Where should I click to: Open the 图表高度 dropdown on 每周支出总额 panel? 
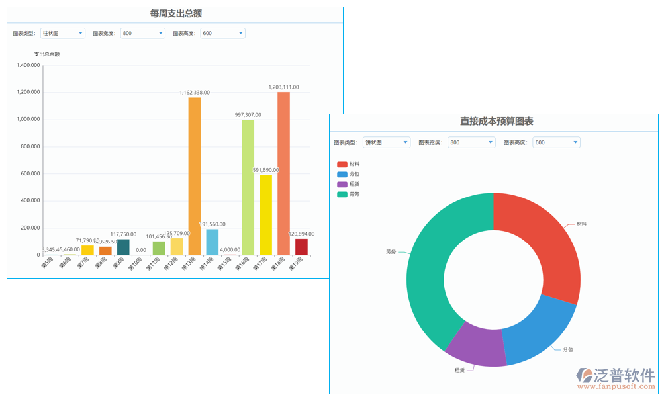pos(222,33)
